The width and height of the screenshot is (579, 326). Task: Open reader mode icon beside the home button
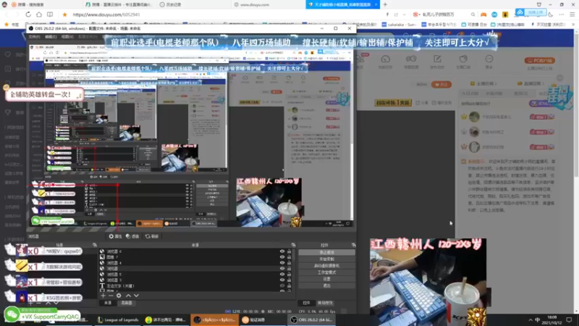click(x=50, y=14)
